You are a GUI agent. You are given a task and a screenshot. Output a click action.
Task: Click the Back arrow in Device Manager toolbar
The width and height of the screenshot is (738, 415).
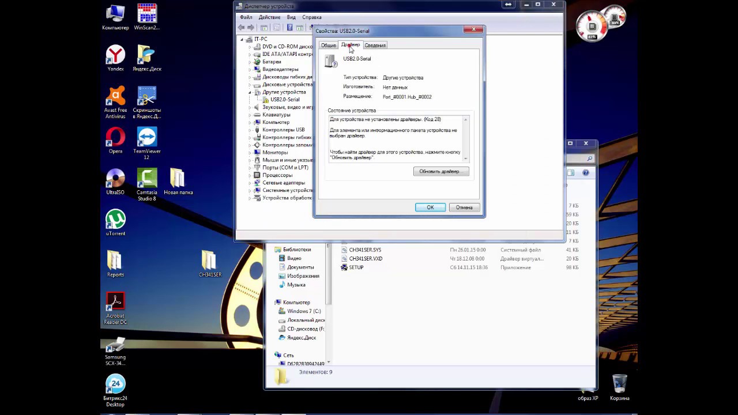point(242,28)
